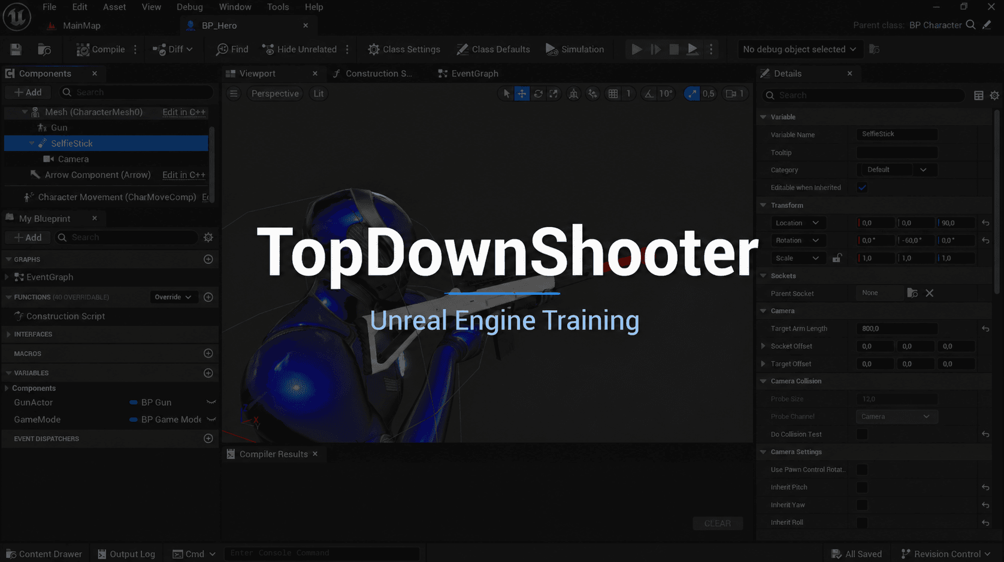
Task: Open the Lit view mode dropdown
Action: point(318,93)
